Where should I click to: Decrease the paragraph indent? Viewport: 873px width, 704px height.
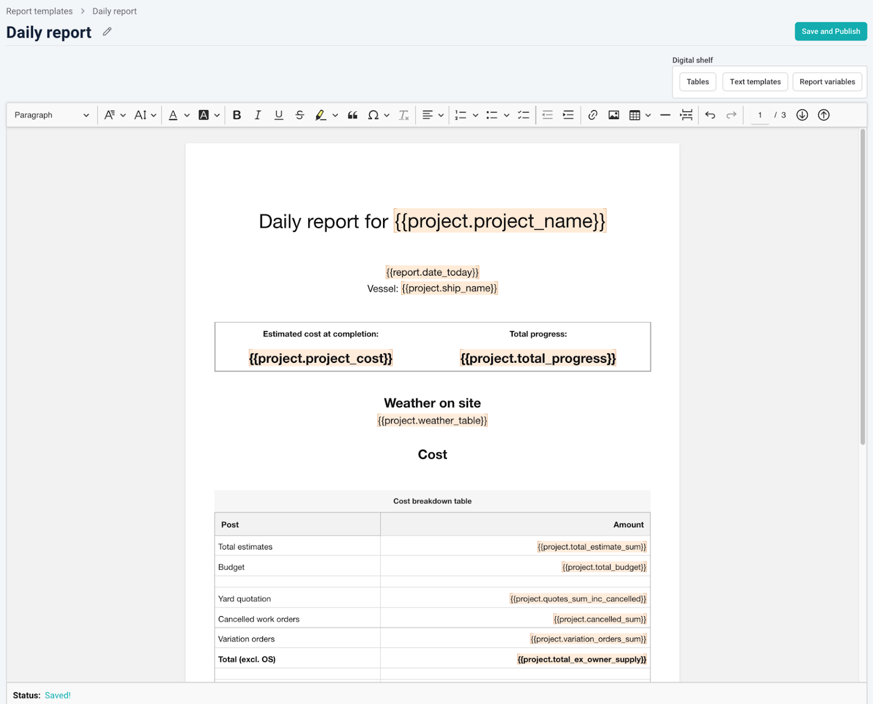tap(547, 115)
